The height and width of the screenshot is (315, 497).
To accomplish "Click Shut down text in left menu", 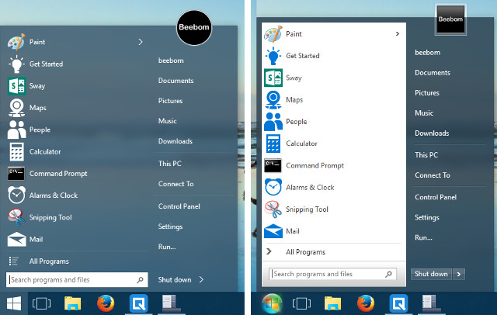I will [175, 280].
